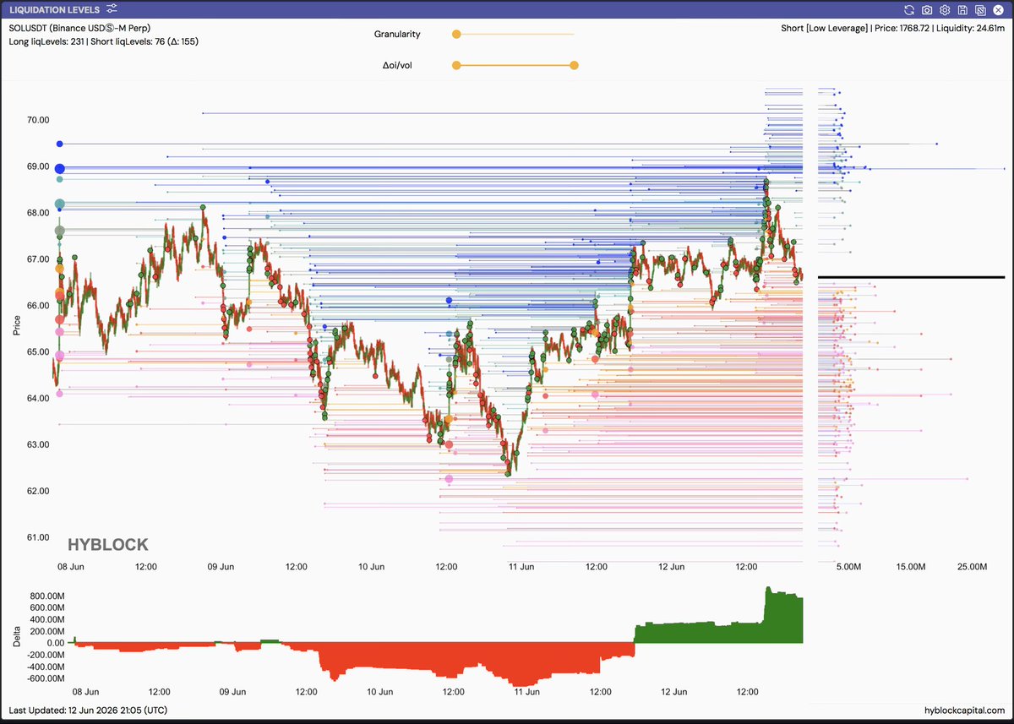Open chart settings gear icon
Image resolution: width=1014 pixels, height=724 pixels.
945,10
